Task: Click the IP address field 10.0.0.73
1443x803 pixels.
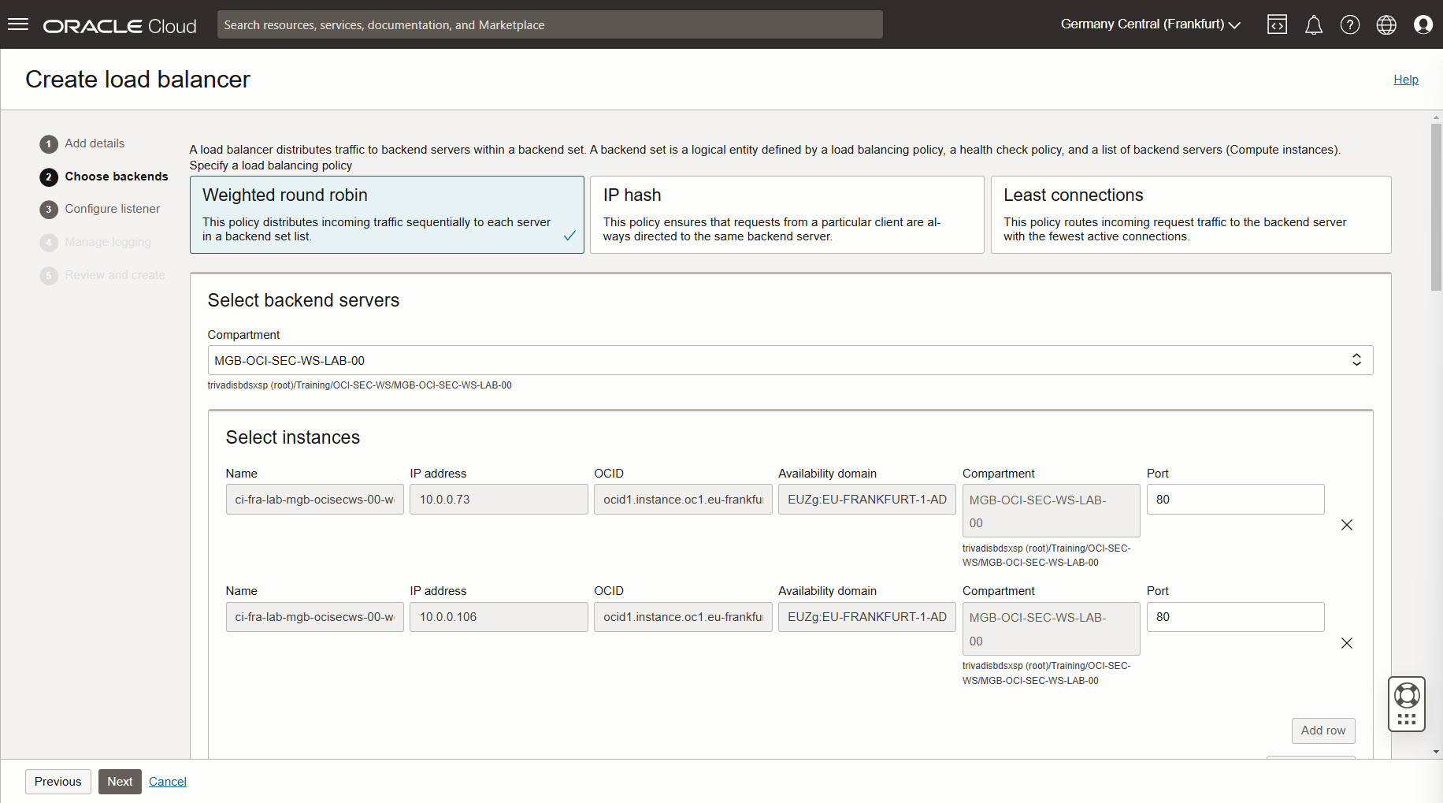Action: coord(499,500)
